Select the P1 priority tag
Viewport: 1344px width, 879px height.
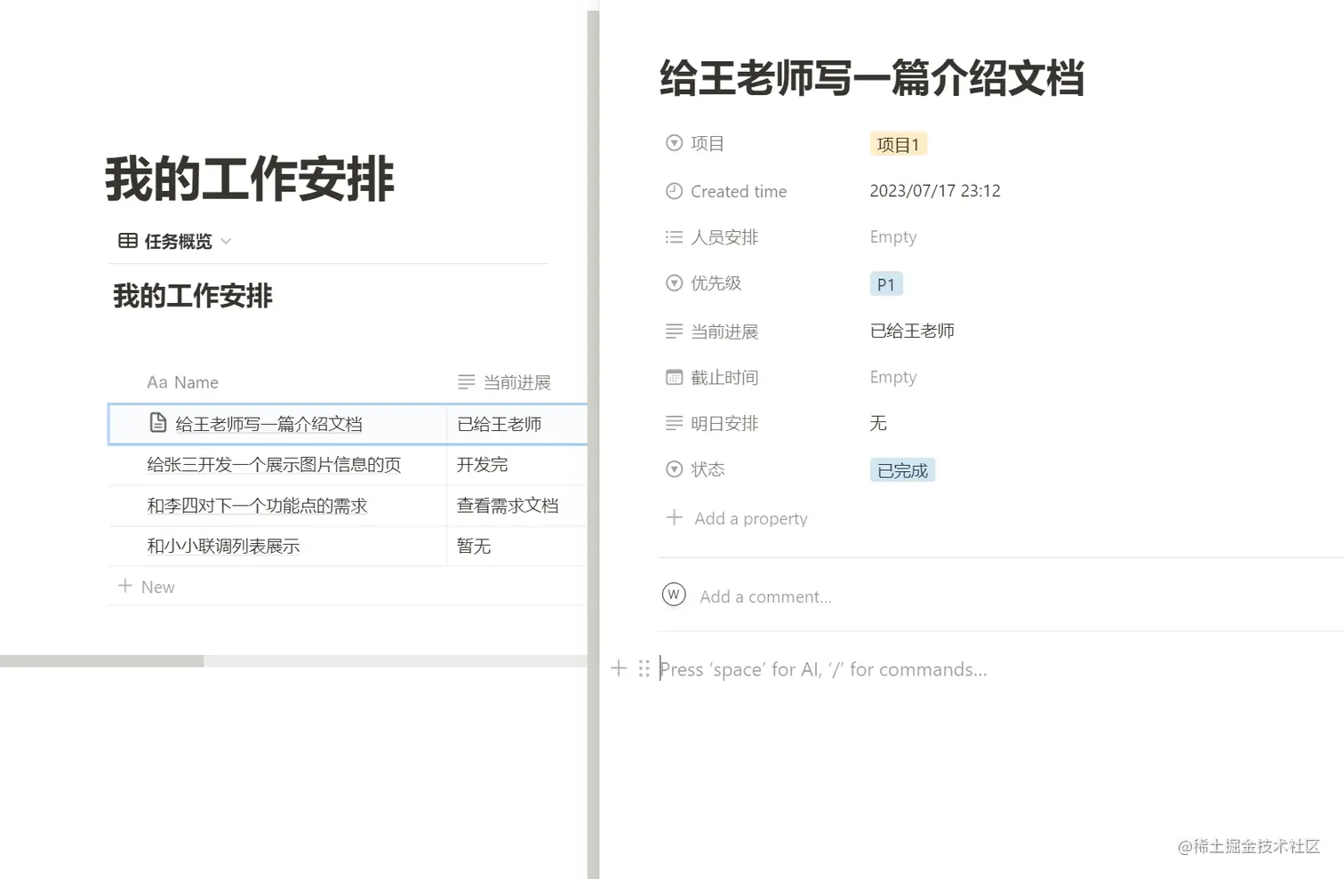click(x=886, y=284)
